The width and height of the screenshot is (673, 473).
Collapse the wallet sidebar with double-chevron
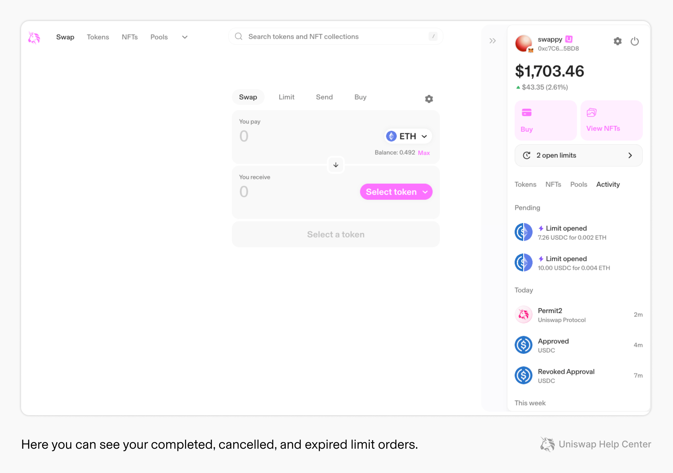pyautogui.click(x=492, y=41)
